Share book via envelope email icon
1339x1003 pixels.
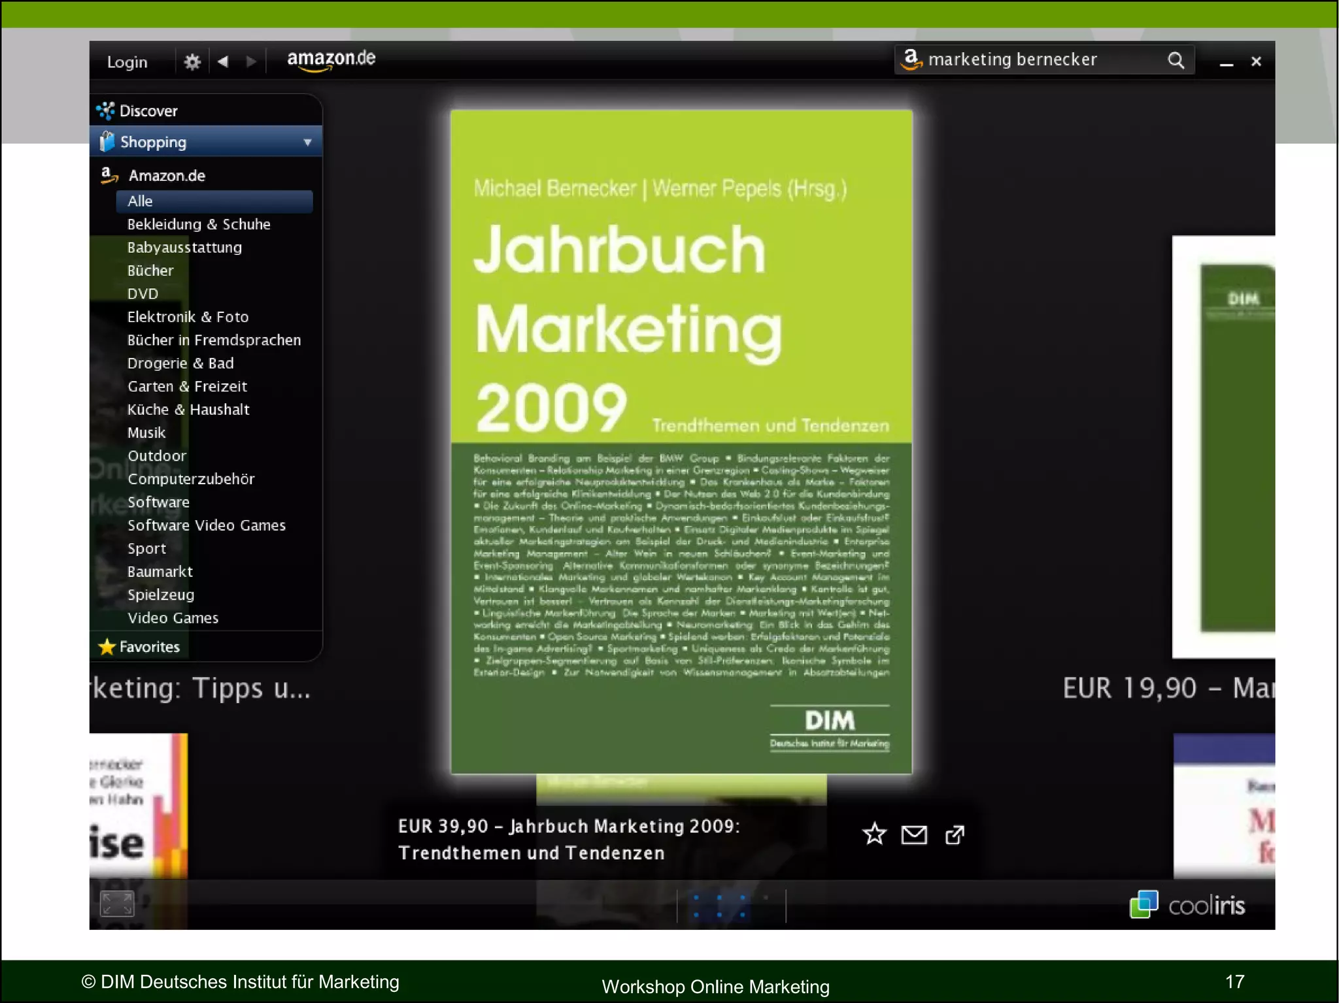click(x=913, y=834)
